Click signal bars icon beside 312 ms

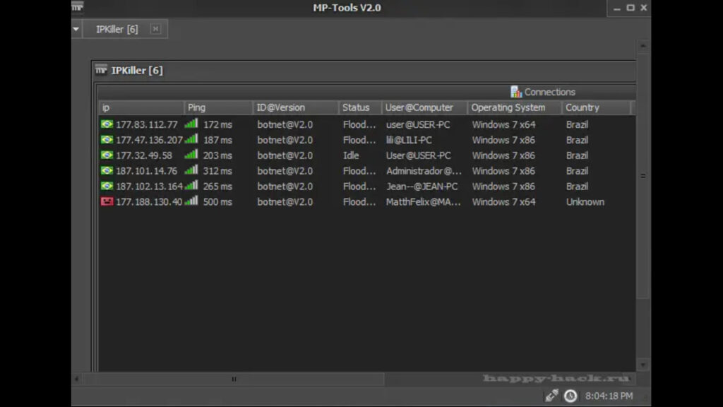click(x=191, y=170)
